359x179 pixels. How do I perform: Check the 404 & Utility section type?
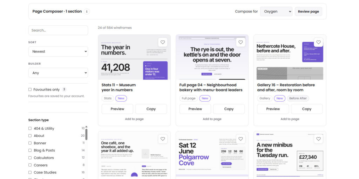30,128
